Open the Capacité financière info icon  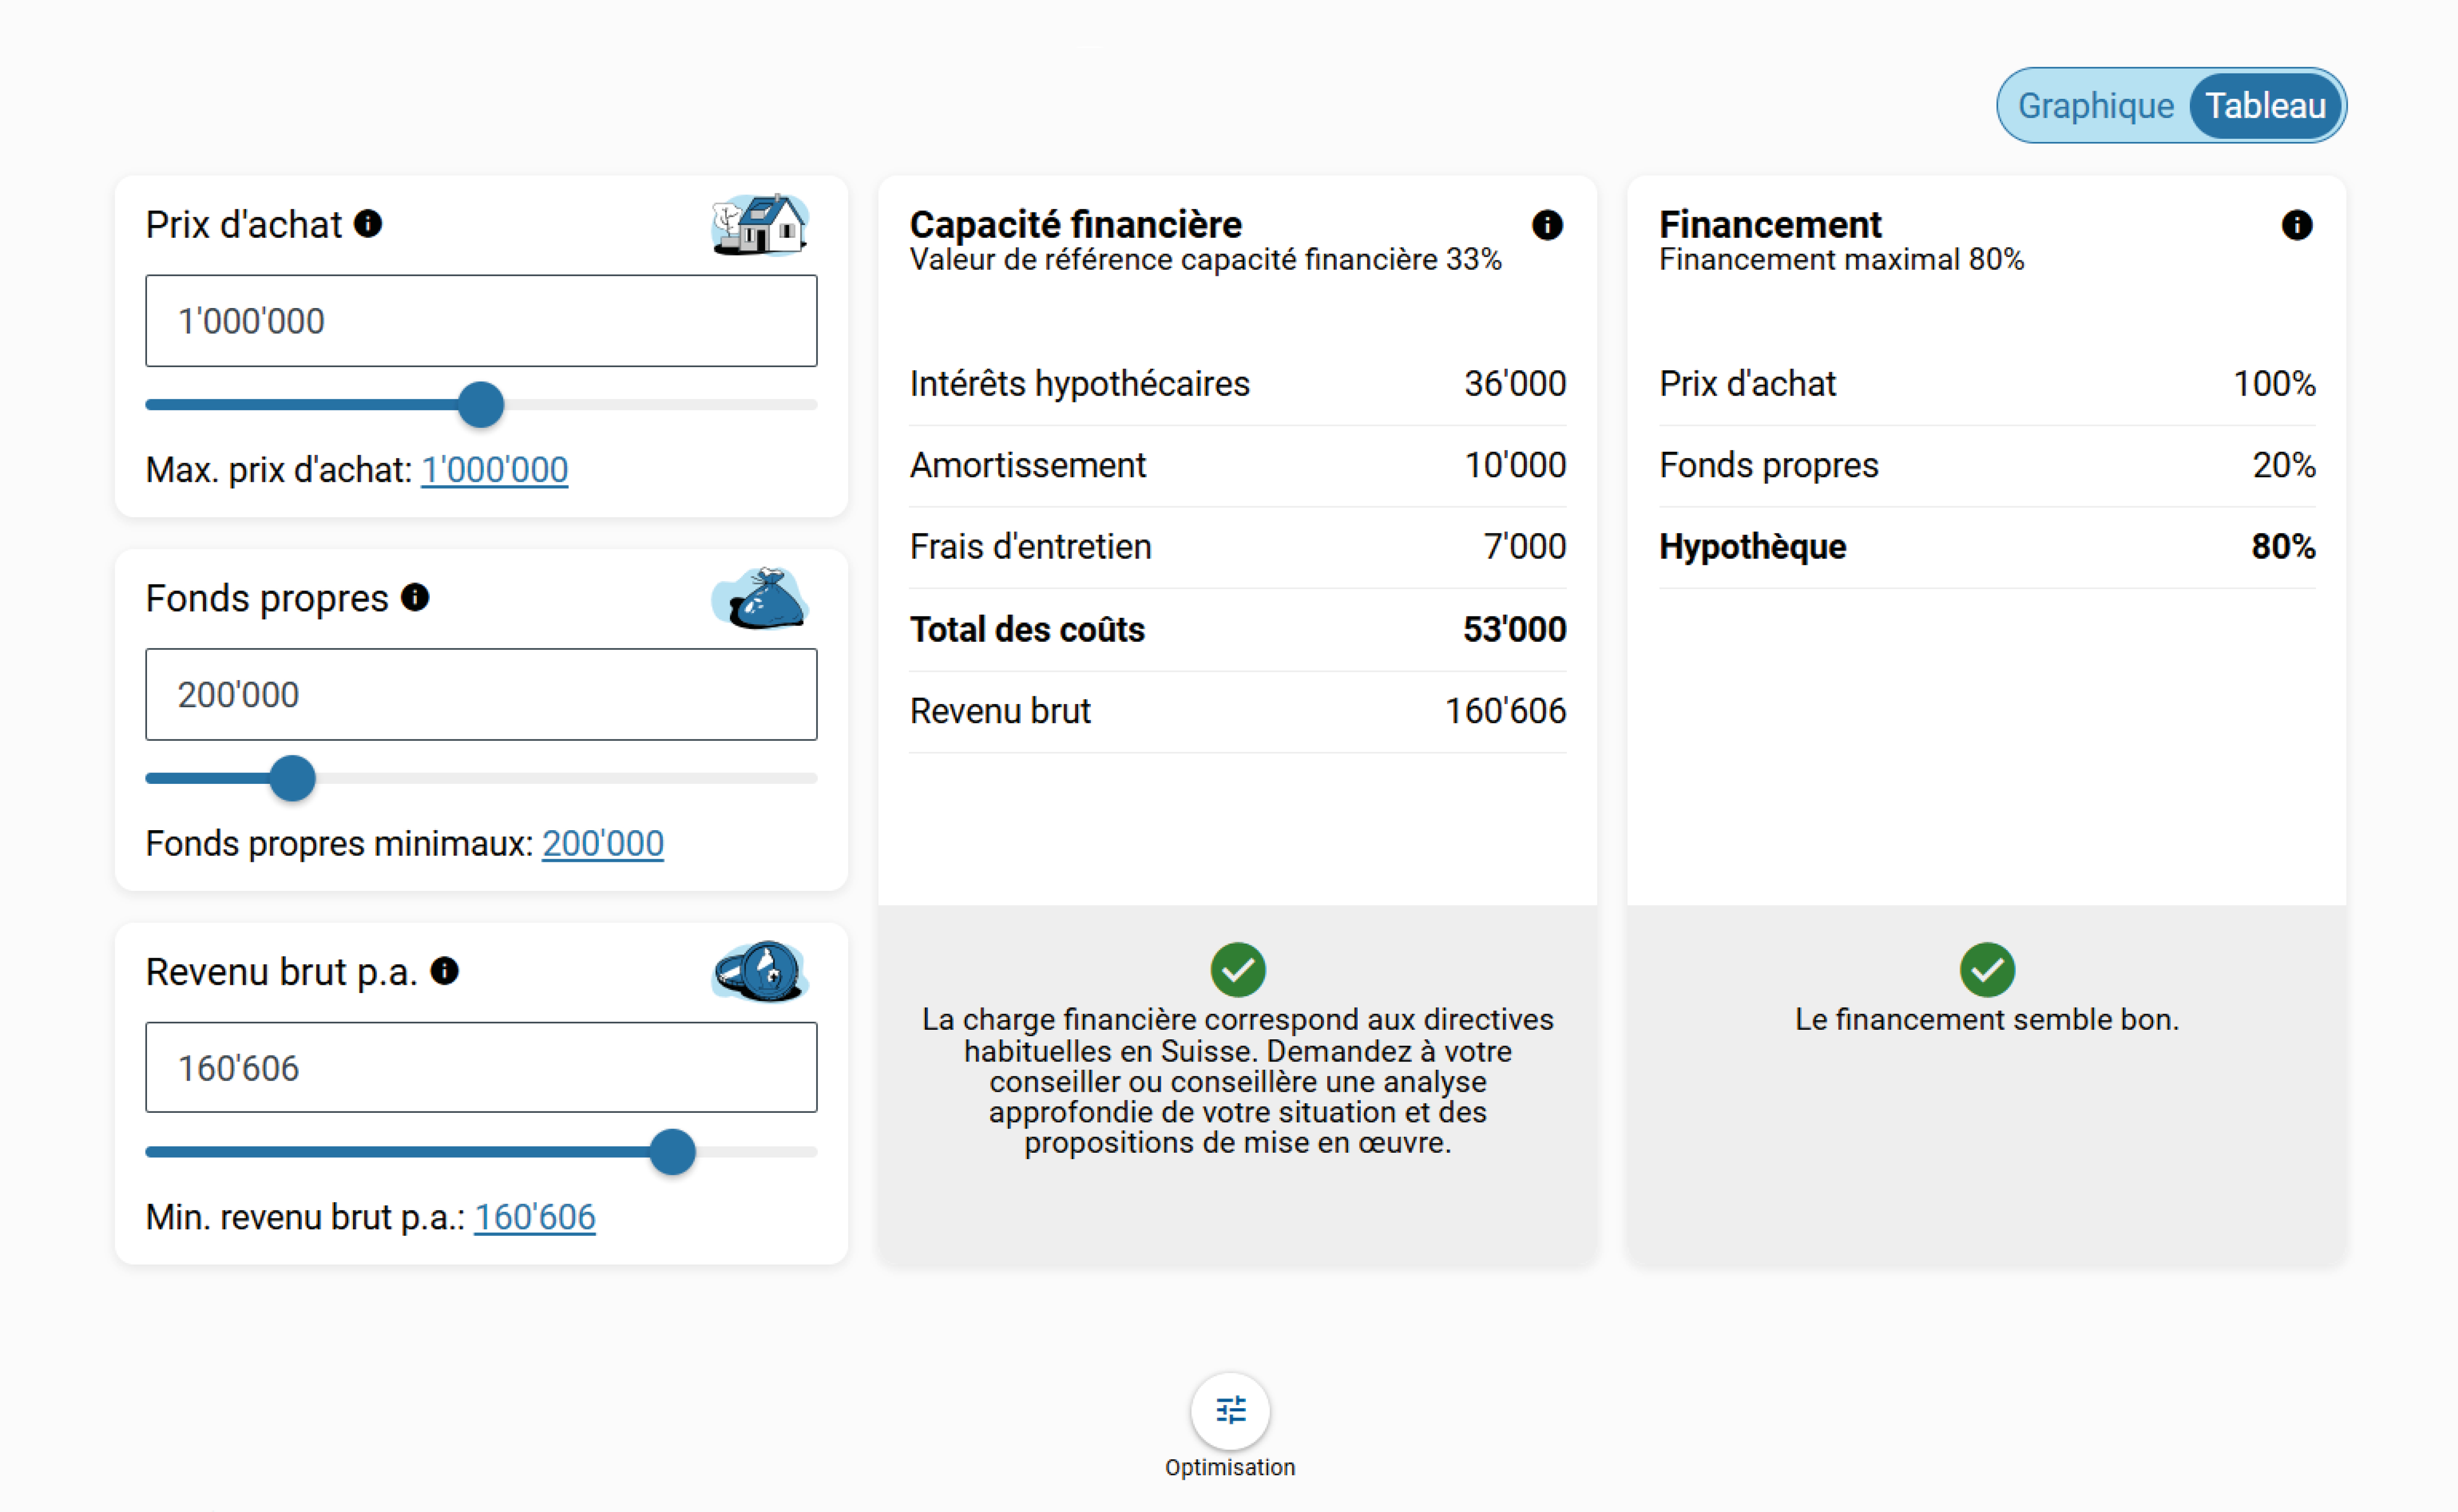click(x=1546, y=225)
